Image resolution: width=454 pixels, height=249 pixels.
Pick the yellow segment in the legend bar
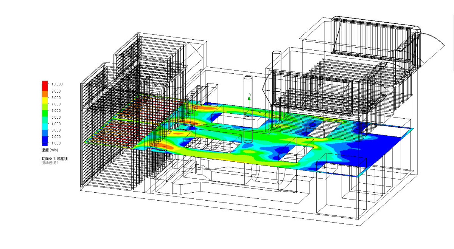click(x=44, y=101)
